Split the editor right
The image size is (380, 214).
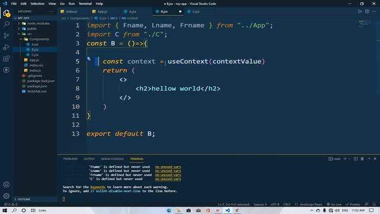pos(367,11)
